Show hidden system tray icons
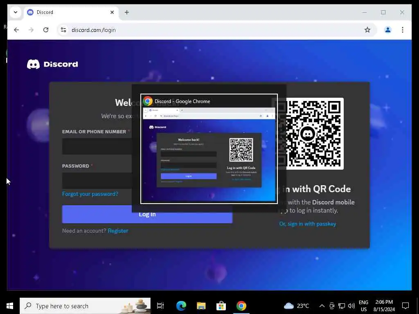This screenshot has height=314, width=419. pyautogui.click(x=322, y=306)
